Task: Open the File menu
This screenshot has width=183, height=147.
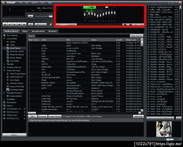Action: click(x=21, y=2)
